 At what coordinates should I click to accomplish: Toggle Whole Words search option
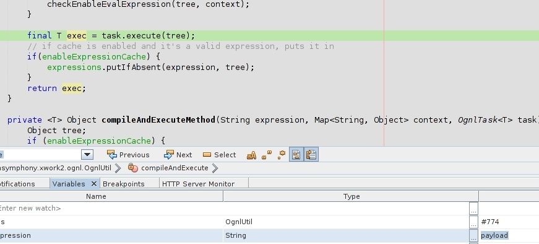point(267,155)
